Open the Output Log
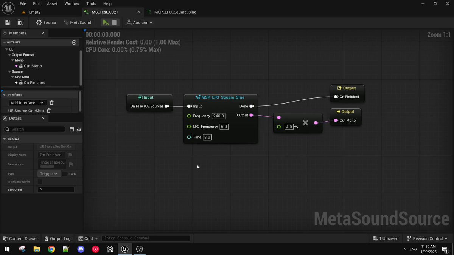 click(58, 238)
